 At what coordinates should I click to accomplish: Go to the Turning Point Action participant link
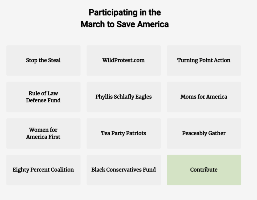coord(204,60)
